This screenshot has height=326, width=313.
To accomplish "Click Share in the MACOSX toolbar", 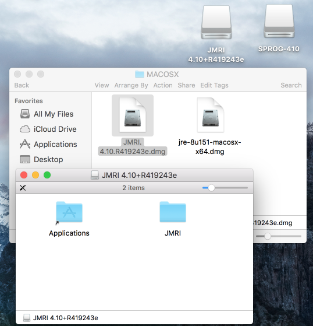I will click(x=186, y=85).
